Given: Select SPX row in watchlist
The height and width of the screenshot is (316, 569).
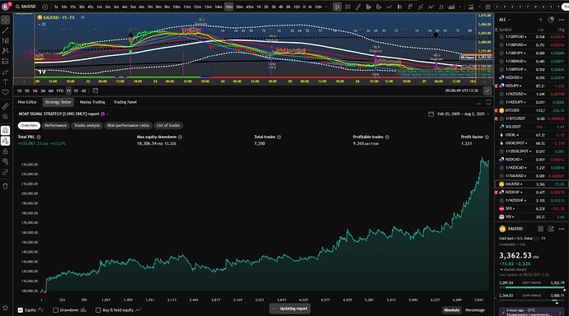Looking at the screenshot, I should click(x=532, y=208).
